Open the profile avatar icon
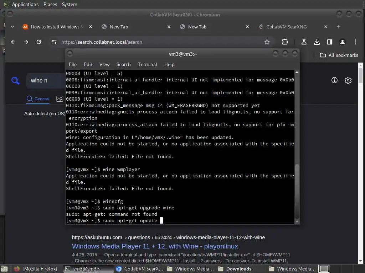This screenshot has width=365, height=273. [x=343, y=42]
